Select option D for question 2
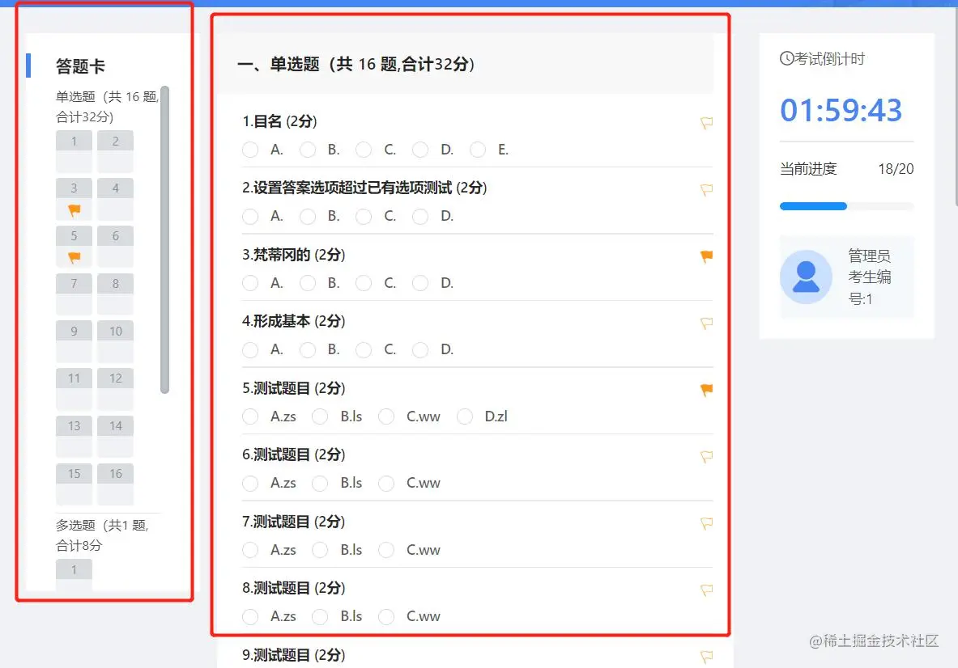 [420, 216]
